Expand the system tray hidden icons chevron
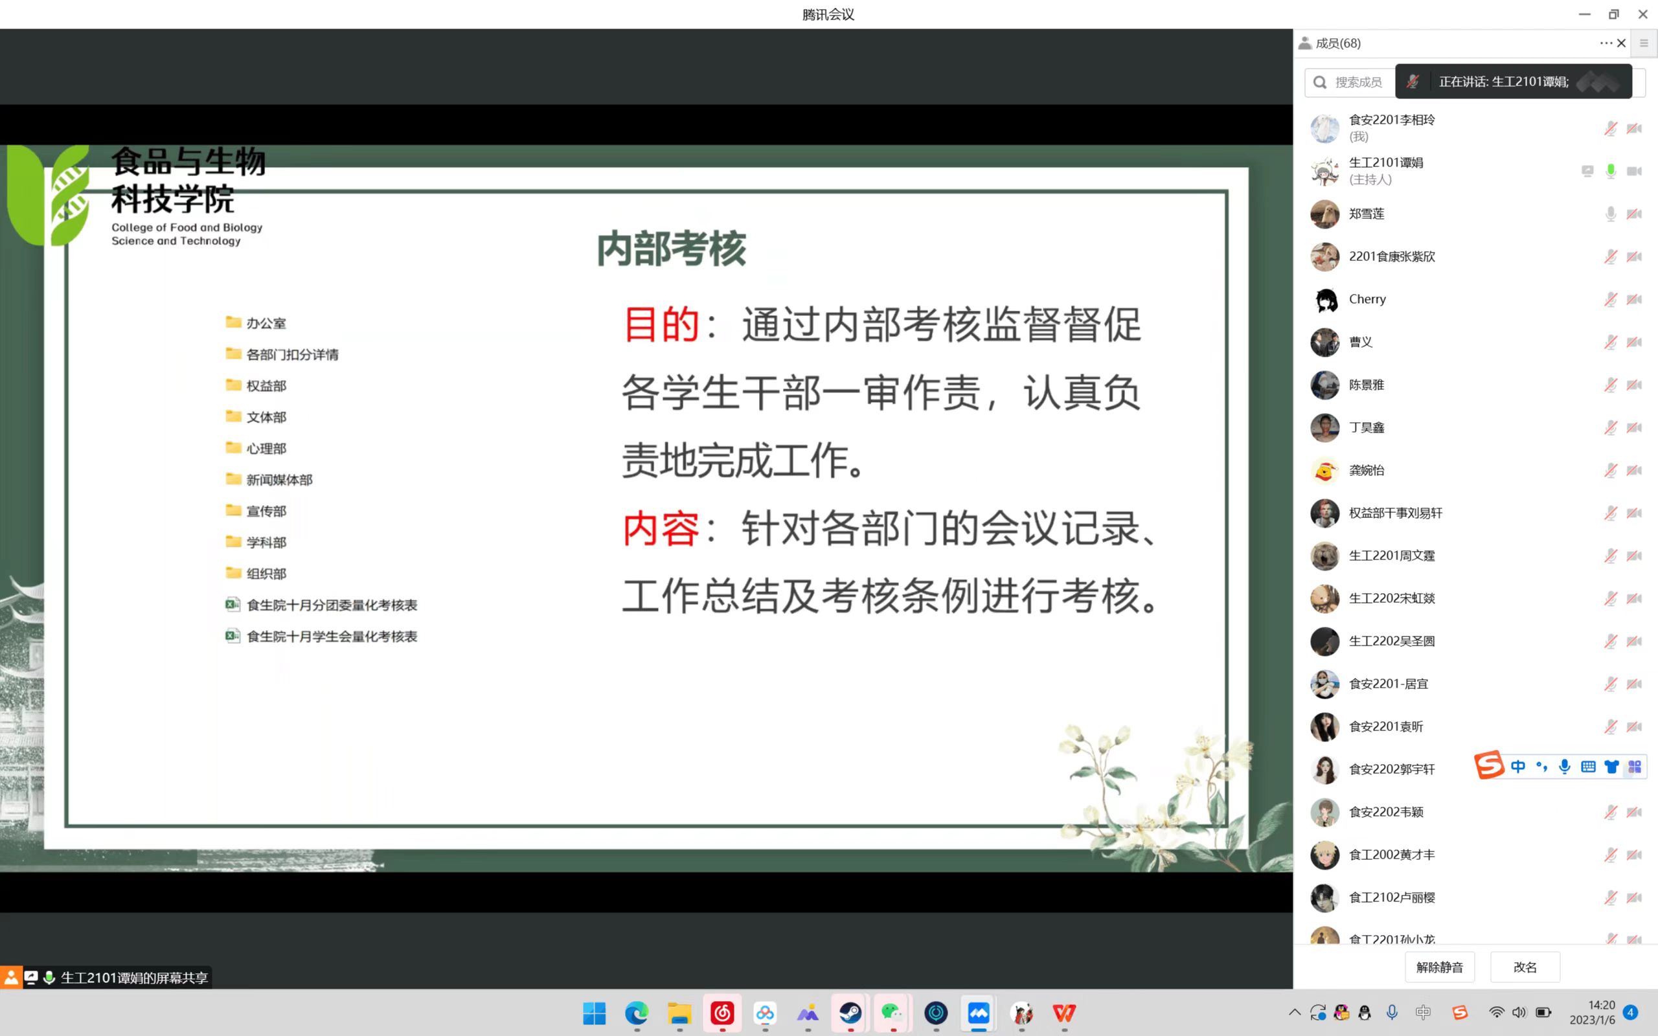The image size is (1658, 1036). point(1294,1012)
